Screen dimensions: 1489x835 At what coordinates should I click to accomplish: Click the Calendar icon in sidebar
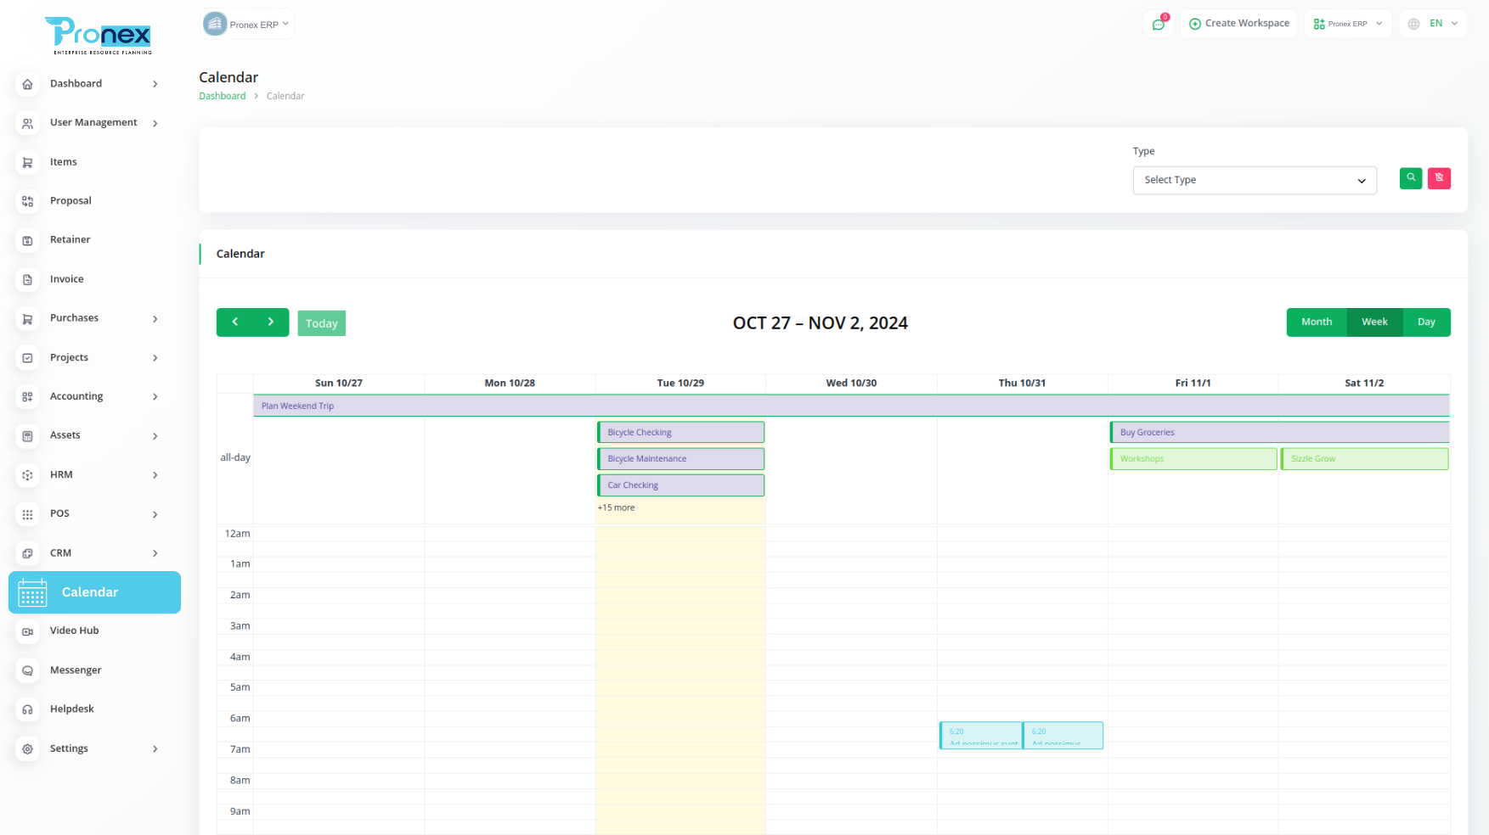coord(32,592)
